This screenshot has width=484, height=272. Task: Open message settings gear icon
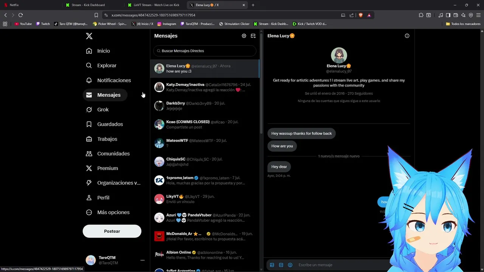tap(244, 36)
